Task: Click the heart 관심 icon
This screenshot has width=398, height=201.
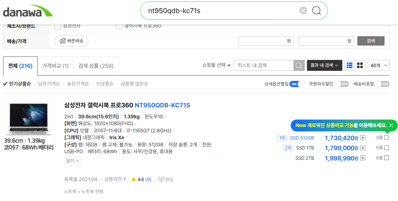Action: pyautogui.click(x=166, y=179)
